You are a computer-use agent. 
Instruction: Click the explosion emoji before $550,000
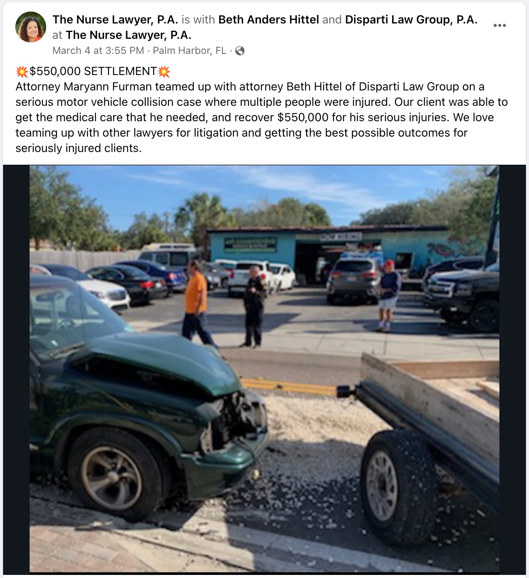(22, 72)
